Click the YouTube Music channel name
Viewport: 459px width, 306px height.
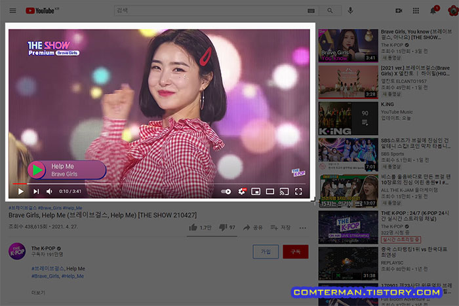tap(397, 112)
